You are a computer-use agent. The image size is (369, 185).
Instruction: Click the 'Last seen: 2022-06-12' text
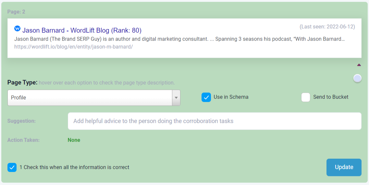coord(327,27)
